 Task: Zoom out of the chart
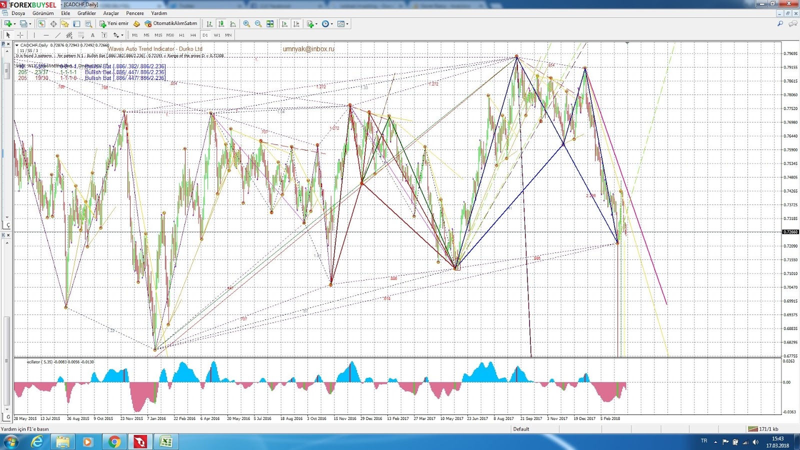tap(257, 23)
